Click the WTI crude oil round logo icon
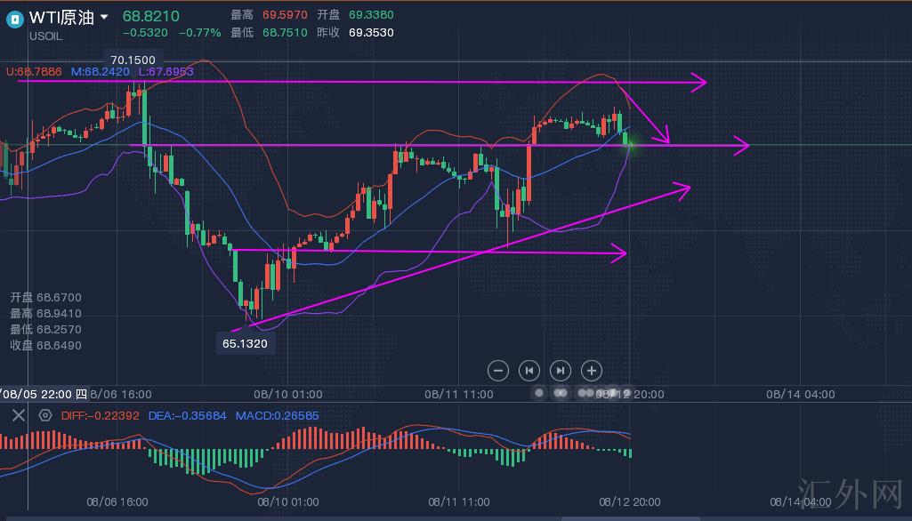Viewport: 912px width, 521px height. 14,20
